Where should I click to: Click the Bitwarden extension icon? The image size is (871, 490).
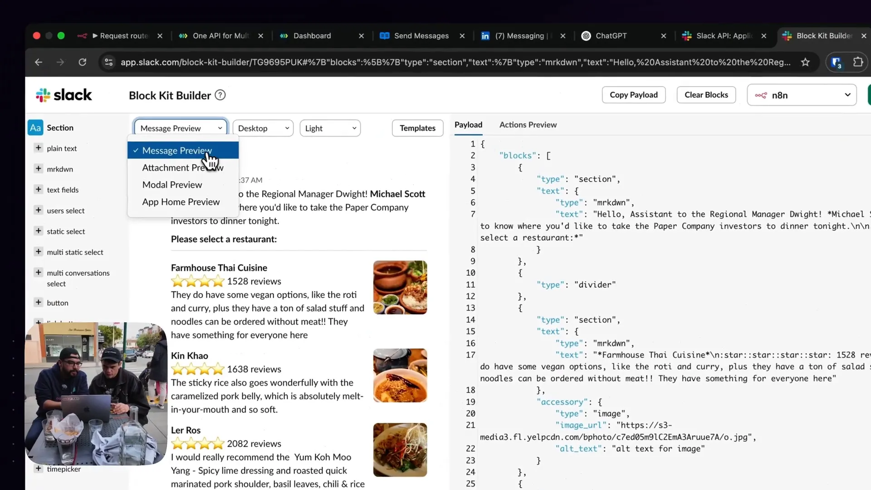coord(837,62)
